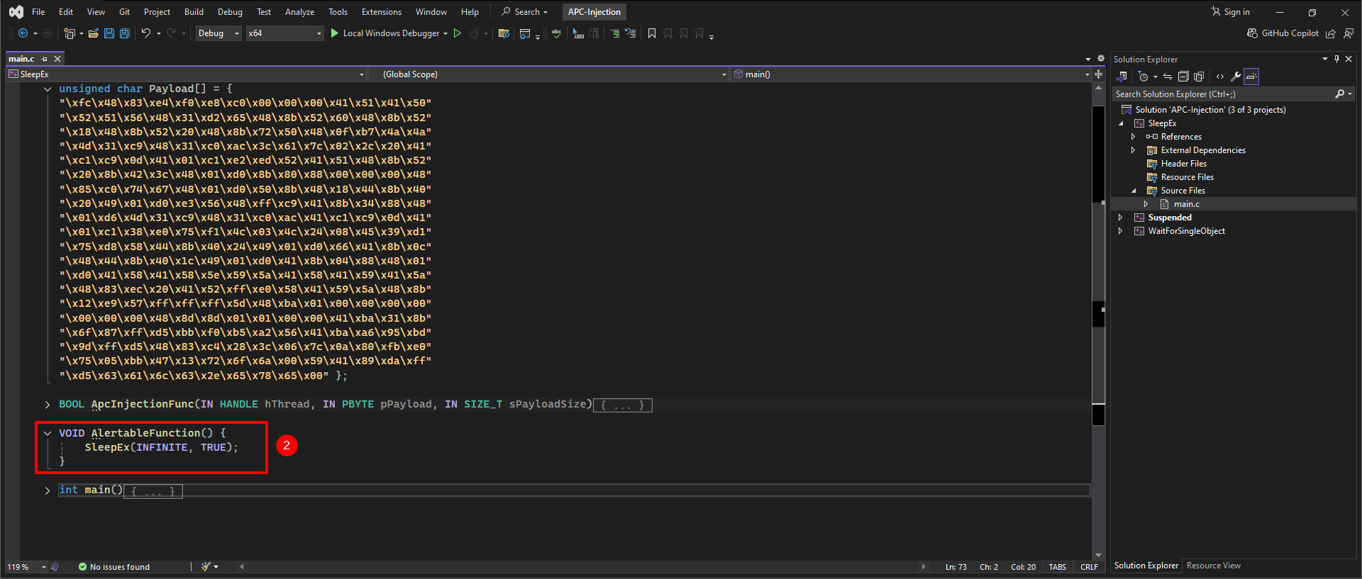Expand the collapsed int main() block
Screen dimensions: 1362x579
(48, 490)
